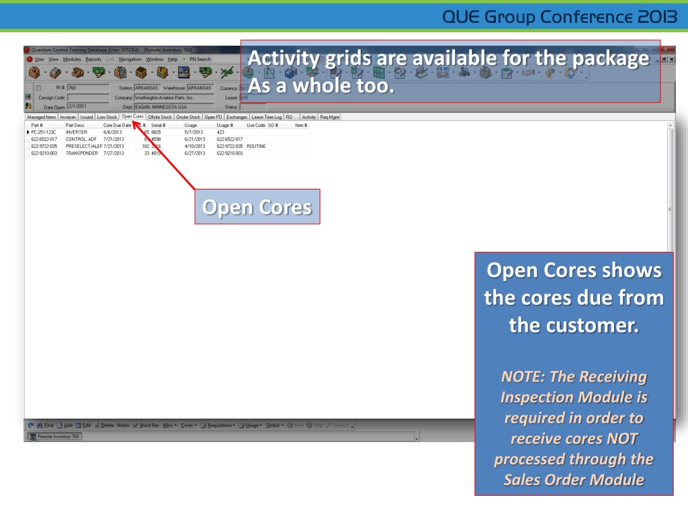
Task: Click the Consign Code input field
Action: point(88,97)
